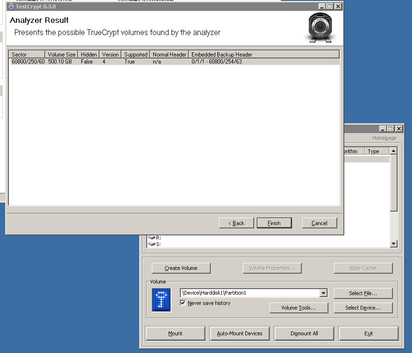
Task: Go back with the Back button
Action: (236, 223)
